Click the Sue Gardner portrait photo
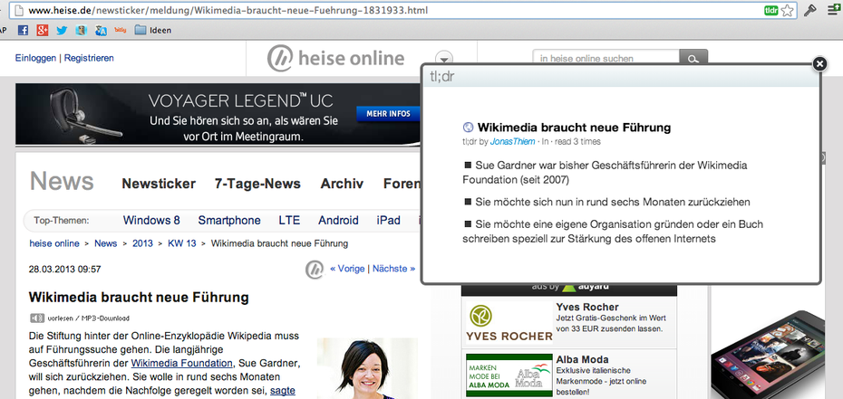This screenshot has height=399, width=843. pos(367,368)
